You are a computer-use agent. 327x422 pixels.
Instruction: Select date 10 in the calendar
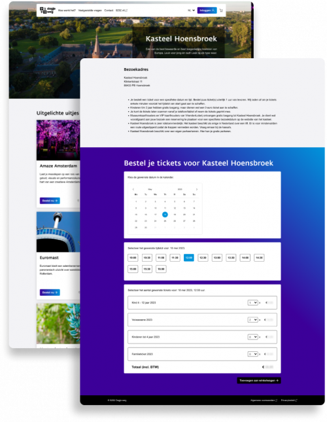coord(155,208)
